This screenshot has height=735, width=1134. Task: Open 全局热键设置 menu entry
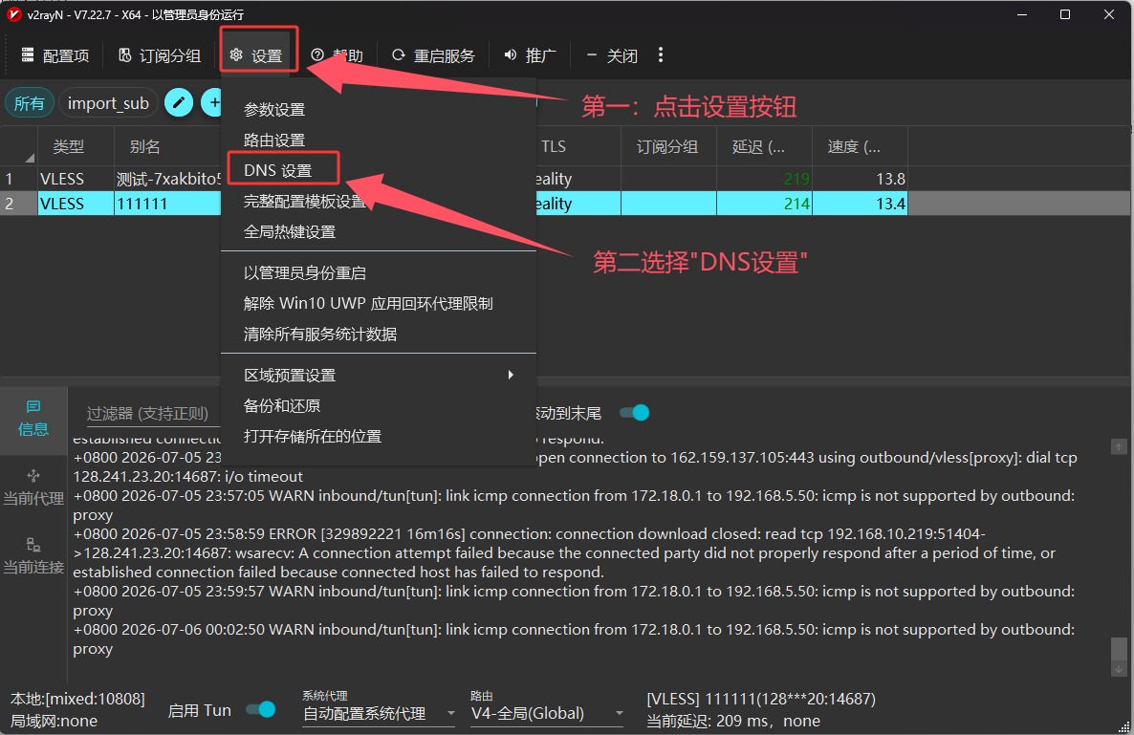[x=379, y=231]
